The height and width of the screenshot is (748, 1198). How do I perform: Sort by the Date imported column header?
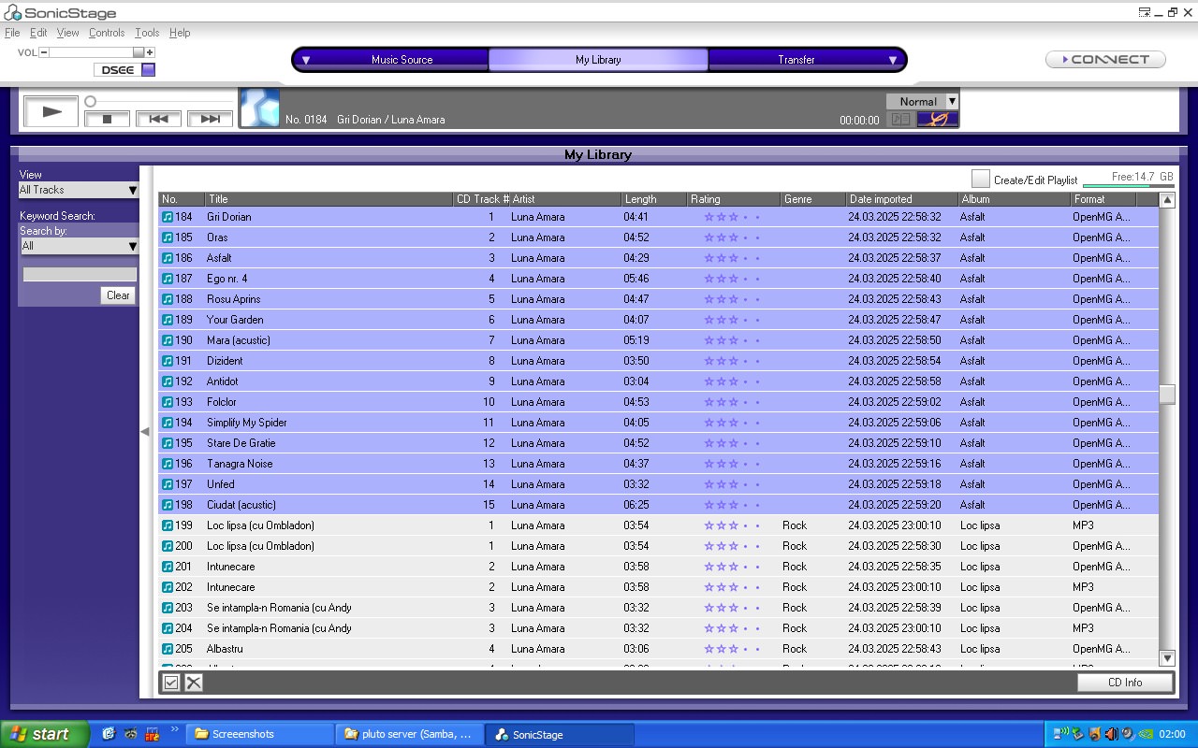[x=902, y=199]
